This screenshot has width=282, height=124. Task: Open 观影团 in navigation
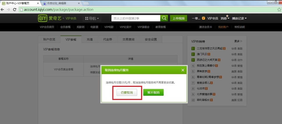(x=80, y=27)
